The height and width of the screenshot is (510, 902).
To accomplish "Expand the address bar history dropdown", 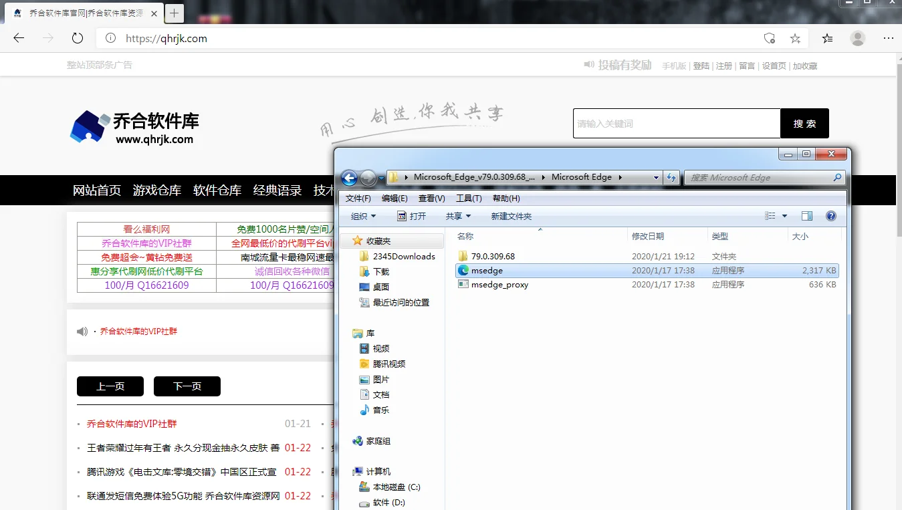I will (x=656, y=178).
